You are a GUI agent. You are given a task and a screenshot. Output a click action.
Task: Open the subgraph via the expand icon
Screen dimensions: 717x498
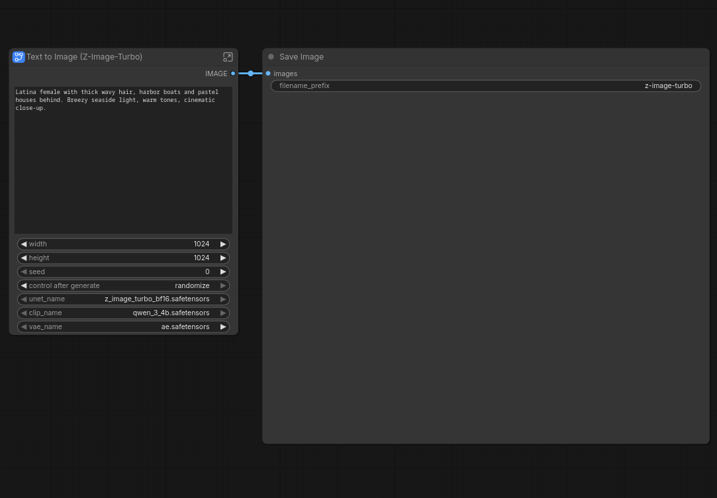tap(228, 57)
